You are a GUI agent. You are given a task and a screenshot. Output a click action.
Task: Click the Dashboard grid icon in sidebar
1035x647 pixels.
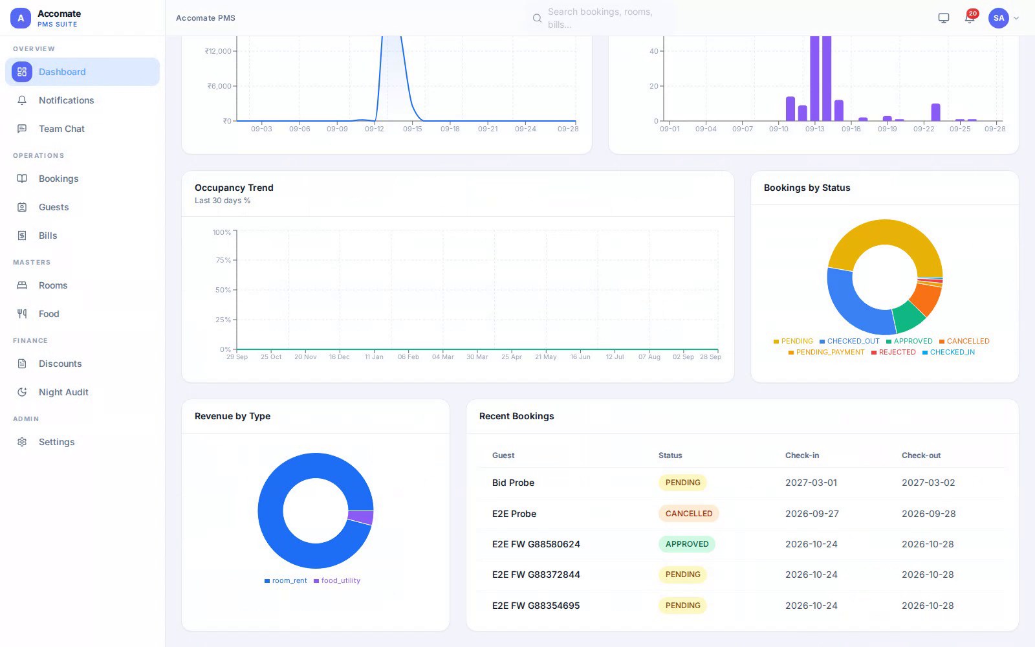coord(22,72)
